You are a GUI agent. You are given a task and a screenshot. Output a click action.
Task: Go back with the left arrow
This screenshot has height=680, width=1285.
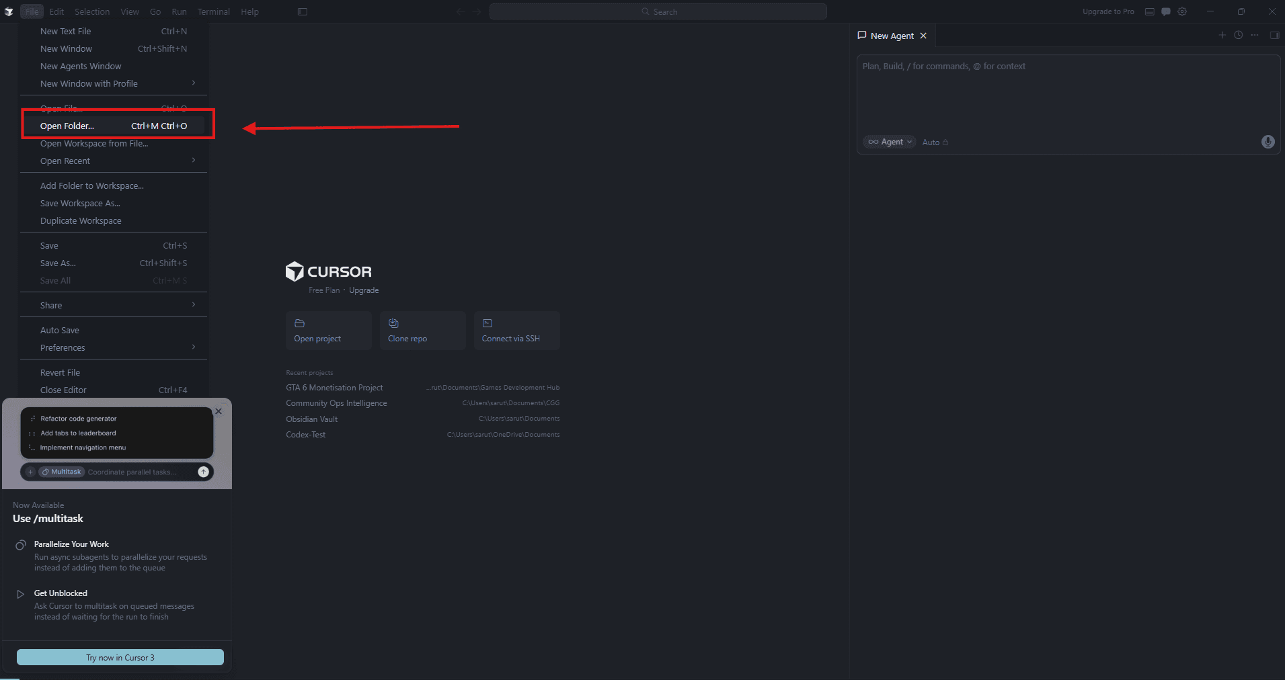click(x=461, y=11)
